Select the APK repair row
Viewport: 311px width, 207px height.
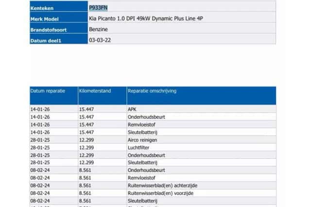pos(153,109)
